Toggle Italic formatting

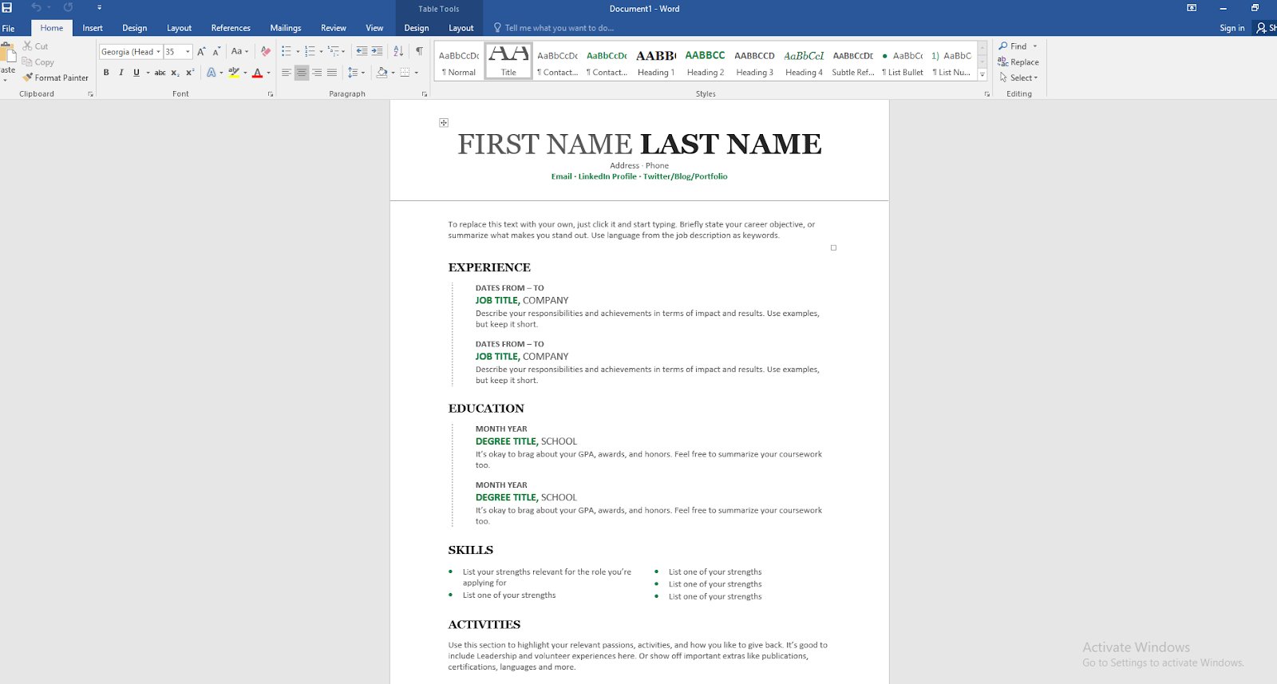pyautogui.click(x=121, y=73)
